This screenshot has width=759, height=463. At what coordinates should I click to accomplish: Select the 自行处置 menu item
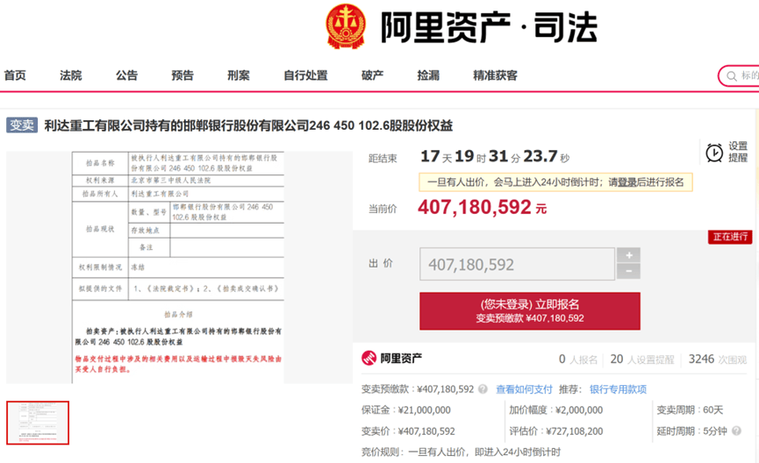click(305, 75)
